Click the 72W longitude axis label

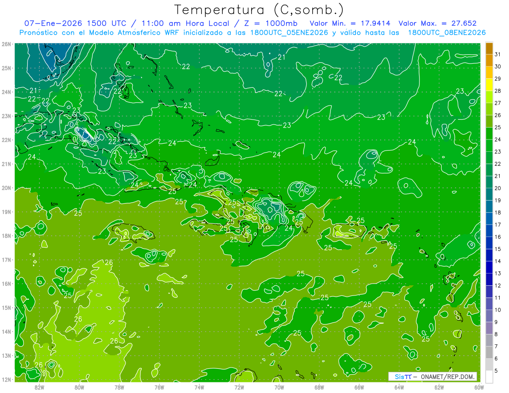[x=239, y=387]
